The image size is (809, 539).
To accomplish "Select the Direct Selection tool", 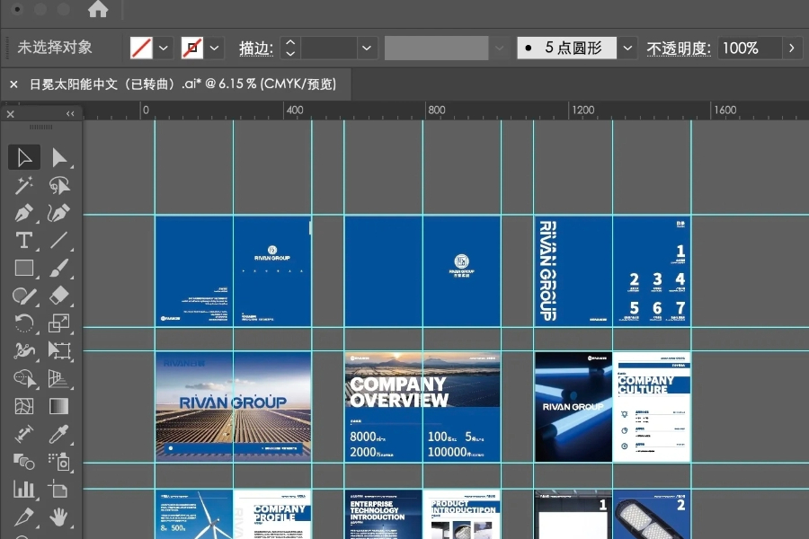I will (59, 157).
